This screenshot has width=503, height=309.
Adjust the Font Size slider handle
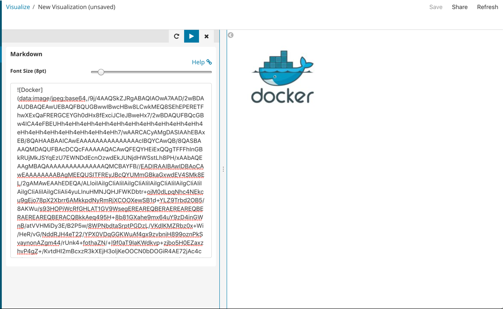(101, 72)
